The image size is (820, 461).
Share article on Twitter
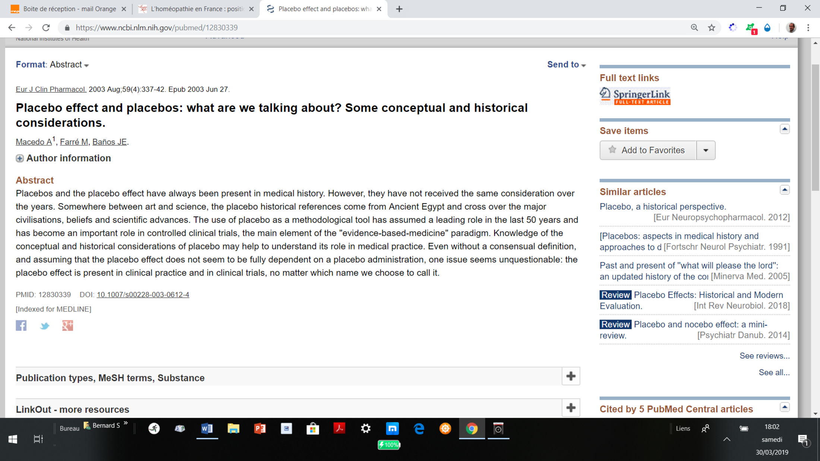pyautogui.click(x=45, y=326)
